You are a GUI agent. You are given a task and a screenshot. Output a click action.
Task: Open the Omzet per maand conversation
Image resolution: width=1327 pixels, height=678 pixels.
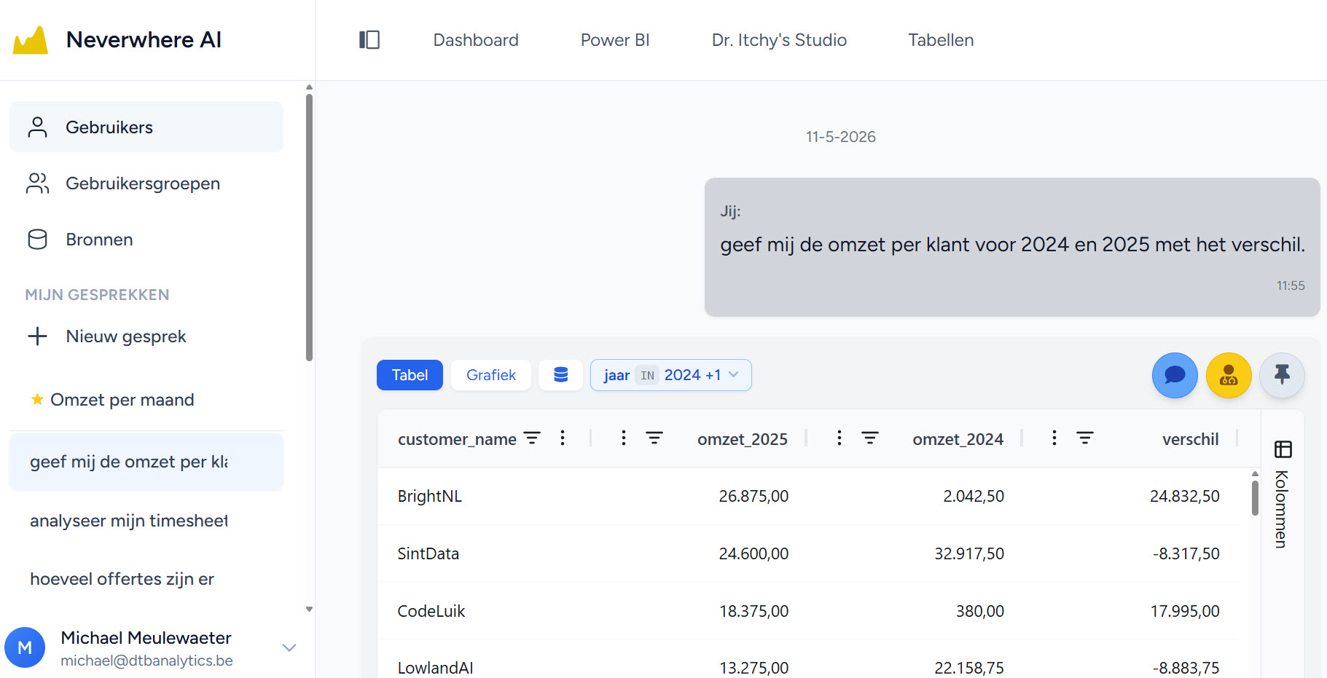tap(146, 400)
